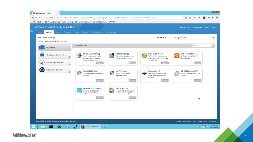Show info for Public Cloud Services
Image resolution: width=253 pixels, height=142 pixels.
coord(70,72)
